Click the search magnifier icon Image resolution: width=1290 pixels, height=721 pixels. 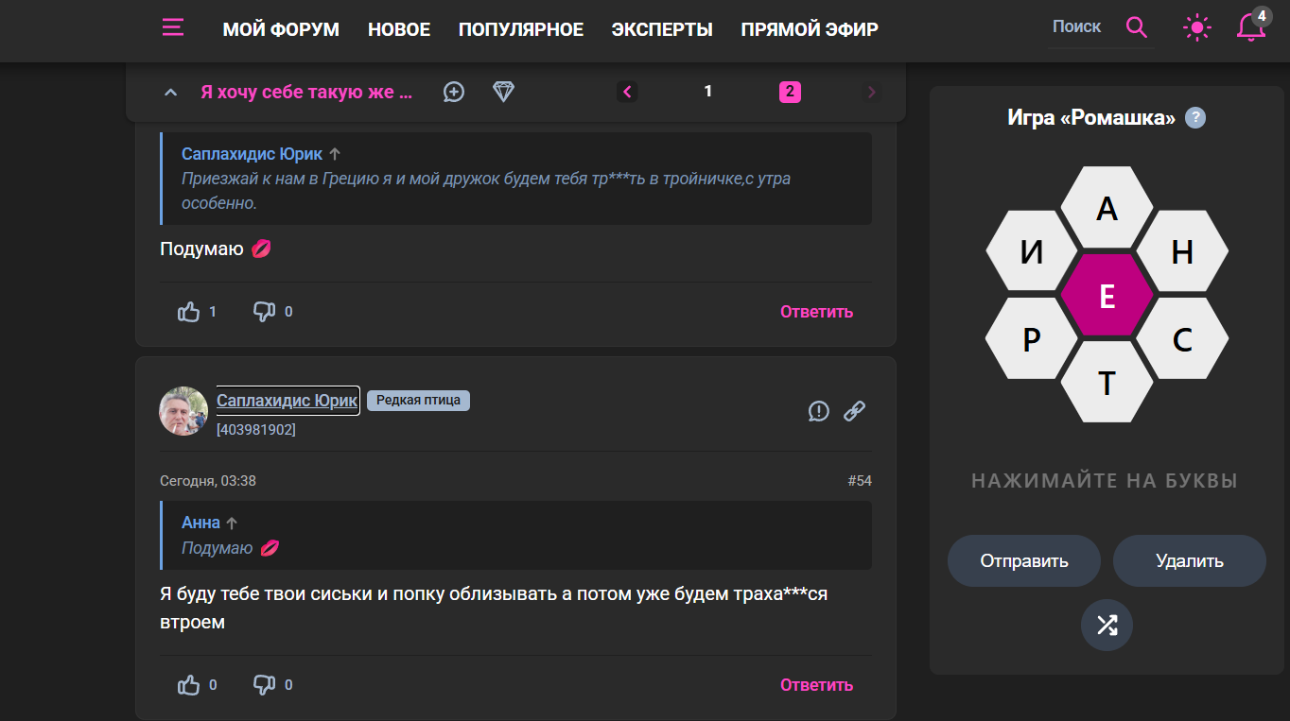pos(1137,27)
